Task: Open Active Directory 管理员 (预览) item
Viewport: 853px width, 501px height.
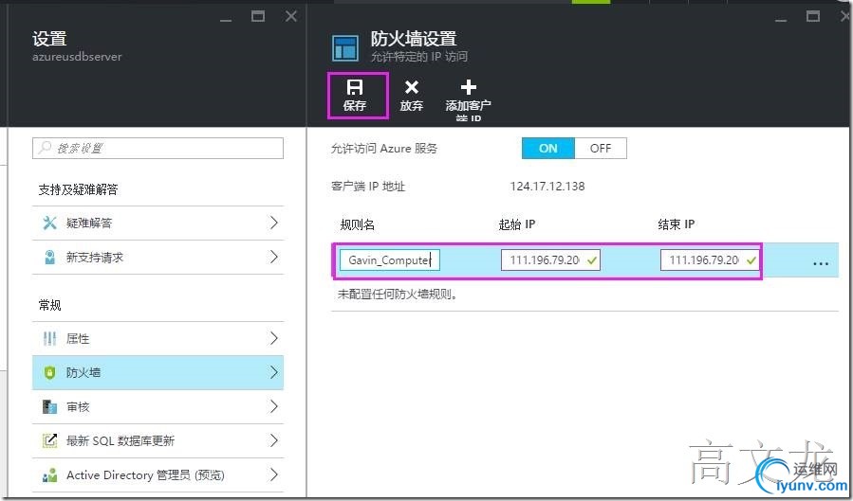Action: (x=158, y=474)
